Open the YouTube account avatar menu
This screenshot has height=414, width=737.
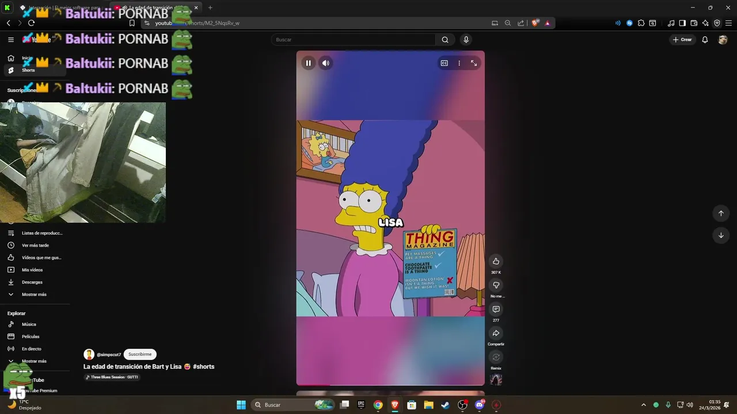(x=723, y=40)
